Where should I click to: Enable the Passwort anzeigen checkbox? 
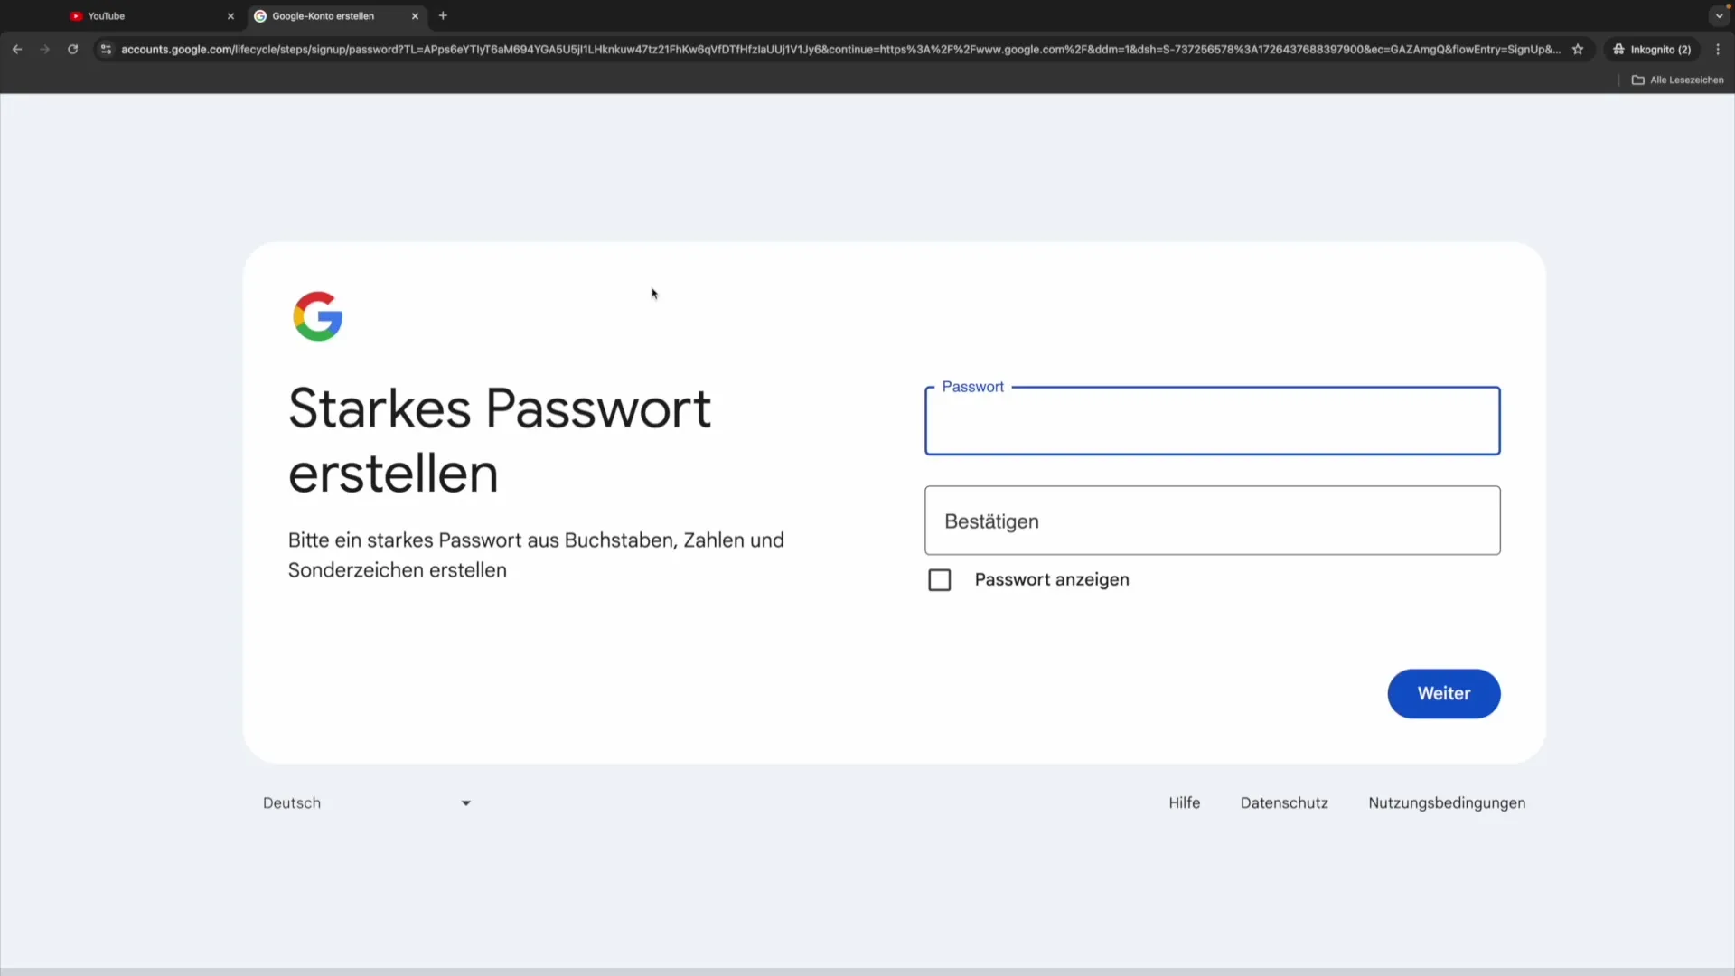tap(940, 580)
